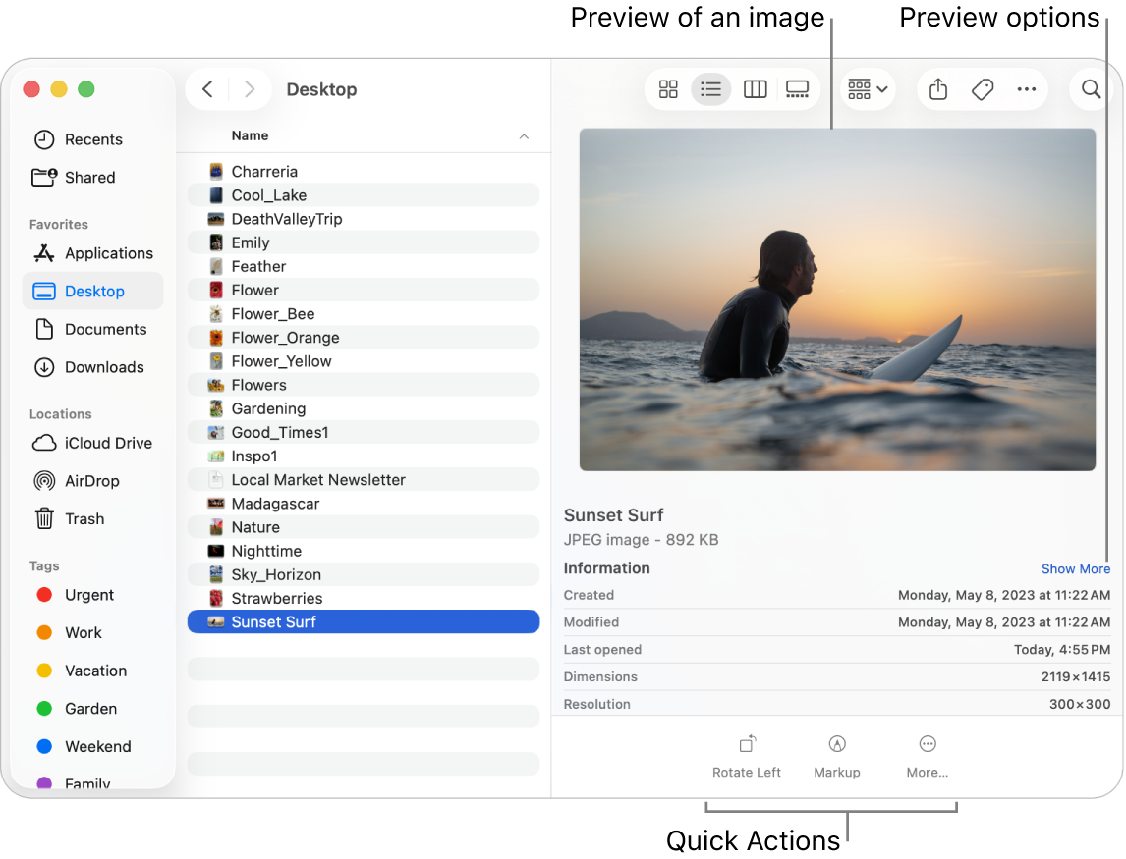Switch to icon view
Screen dimensions: 1126x859
pos(668,88)
